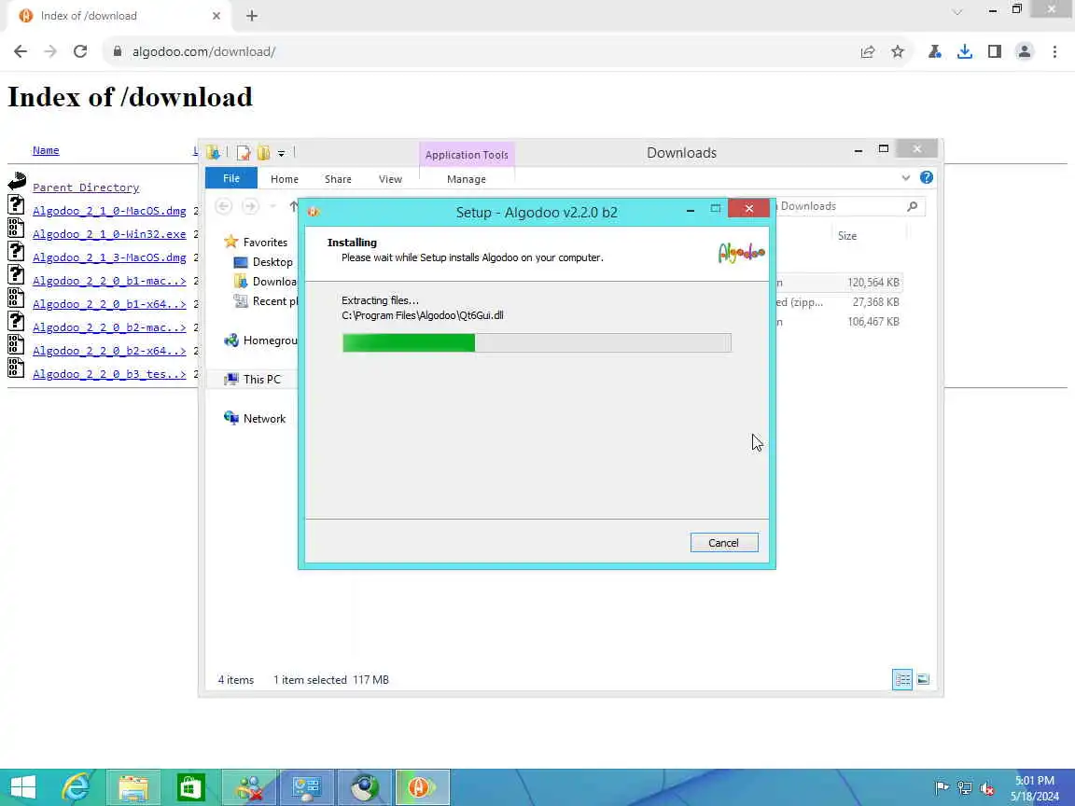Click the New folder quick access icon
Image resolution: width=1075 pixels, height=806 pixels.
(263, 153)
